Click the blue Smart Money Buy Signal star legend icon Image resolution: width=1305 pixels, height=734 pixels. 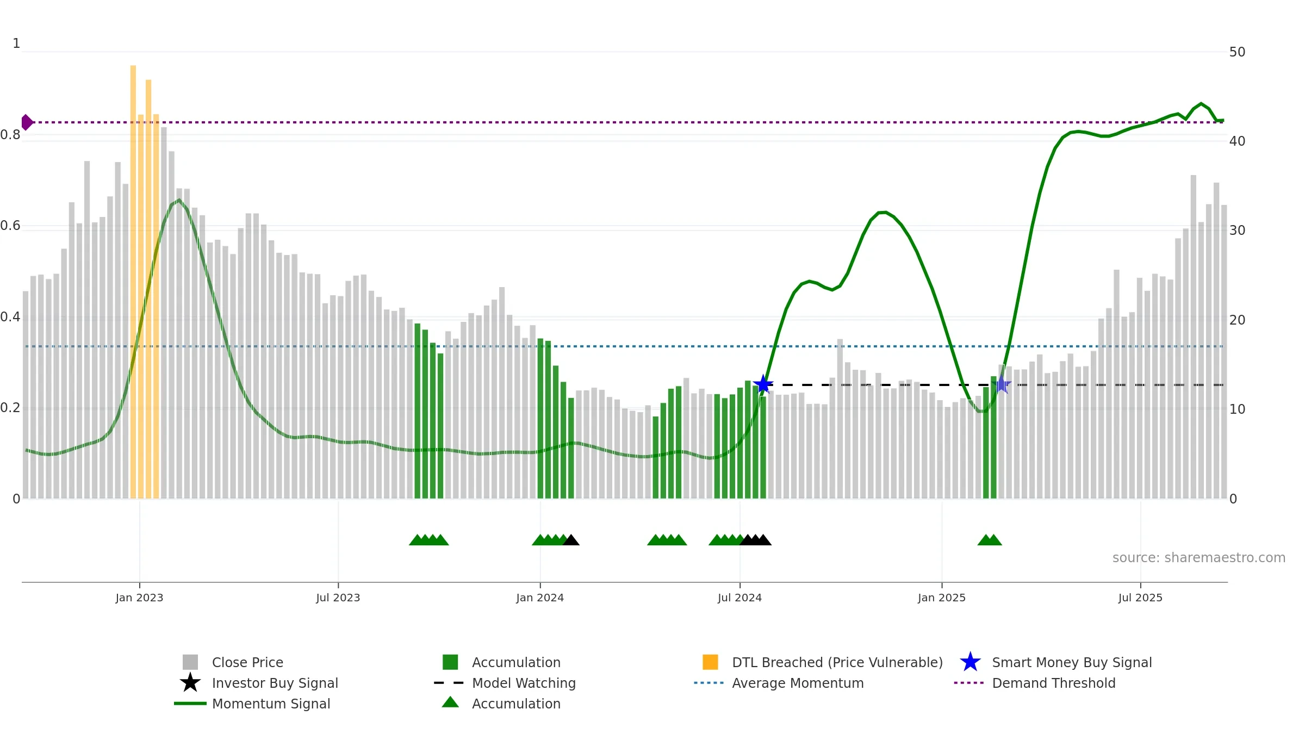970,662
